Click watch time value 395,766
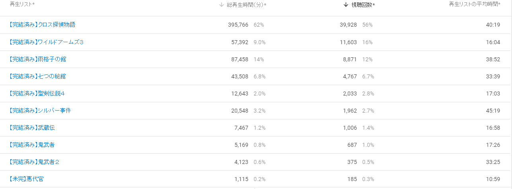 pos(238,25)
